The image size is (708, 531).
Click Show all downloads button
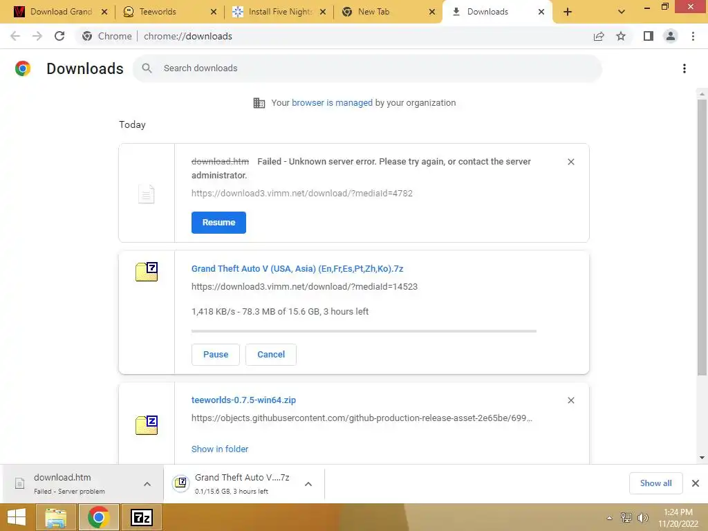coord(655,483)
